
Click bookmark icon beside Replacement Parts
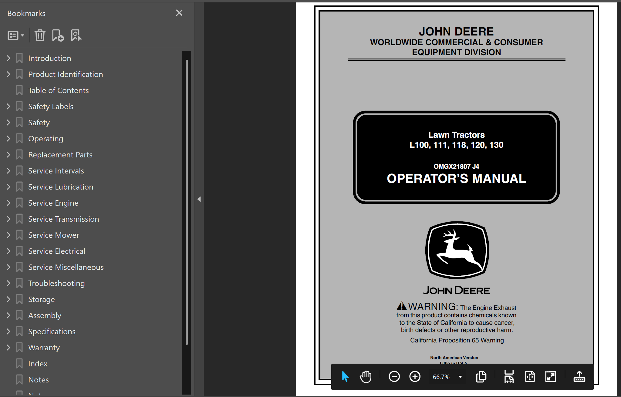point(19,155)
